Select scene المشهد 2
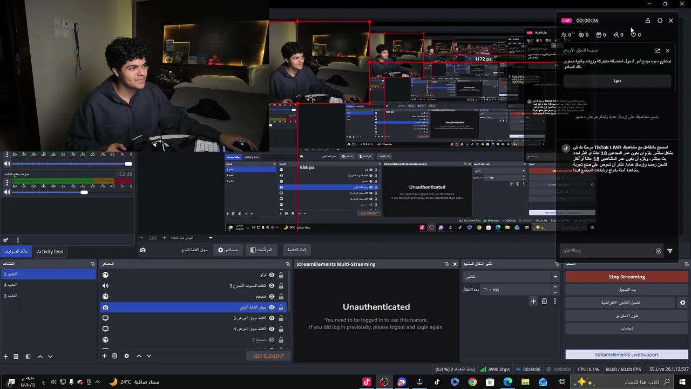This screenshot has width=691, height=389. point(49,274)
